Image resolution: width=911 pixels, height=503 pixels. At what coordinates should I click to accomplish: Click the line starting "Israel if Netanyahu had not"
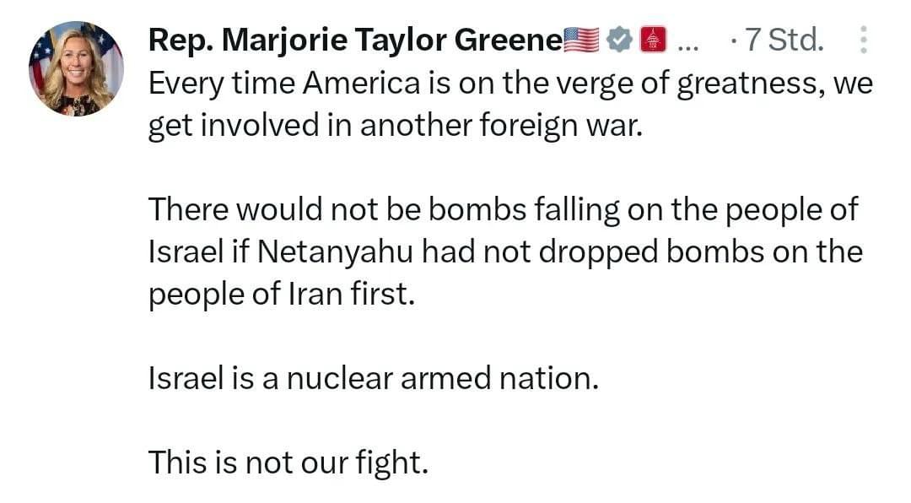click(x=505, y=252)
